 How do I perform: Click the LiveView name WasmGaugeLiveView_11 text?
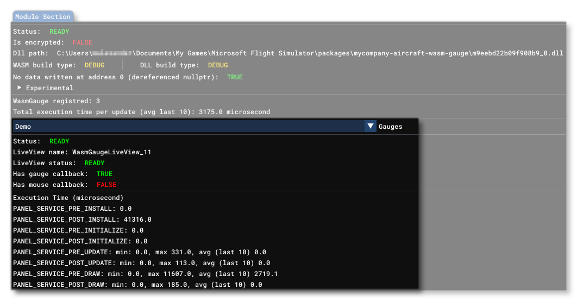[x=111, y=152]
